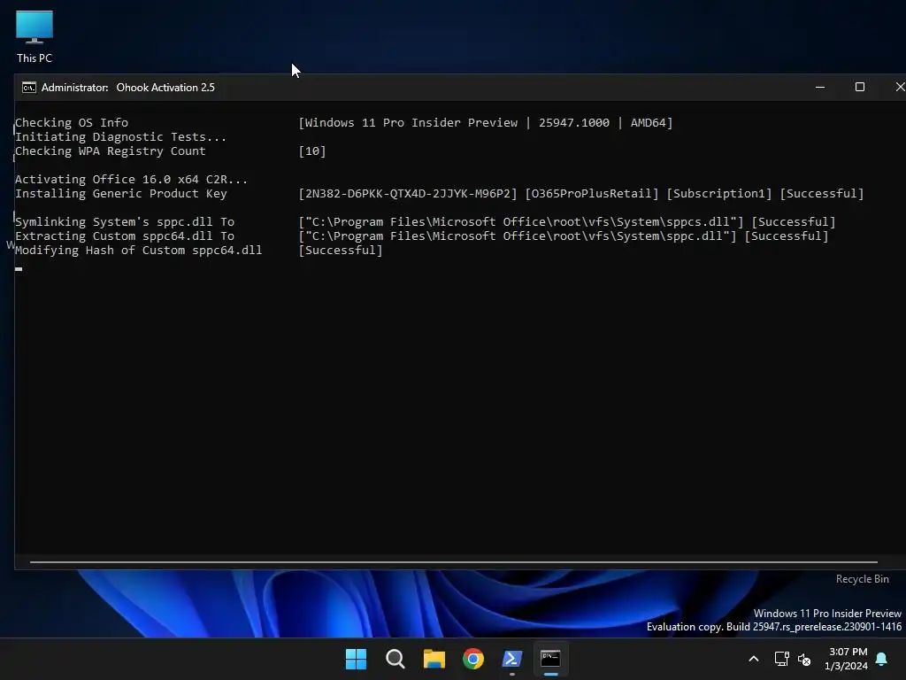Click 'Checking WPA Registry Count' line

pyautogui.click(x=111, y=151)
